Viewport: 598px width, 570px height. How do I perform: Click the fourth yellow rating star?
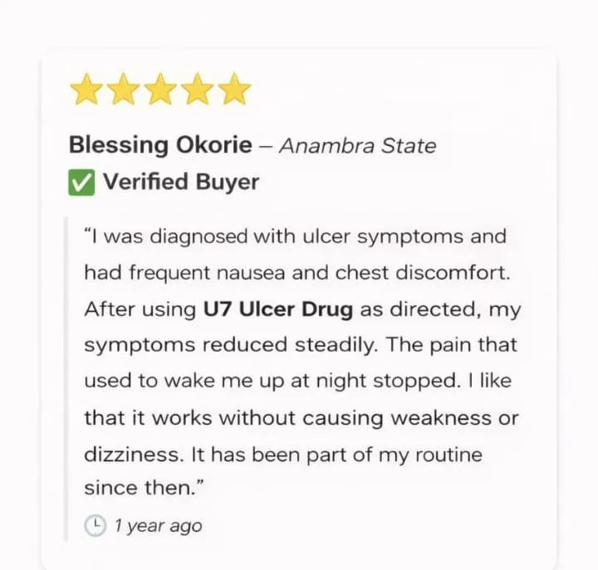point(197,90)
